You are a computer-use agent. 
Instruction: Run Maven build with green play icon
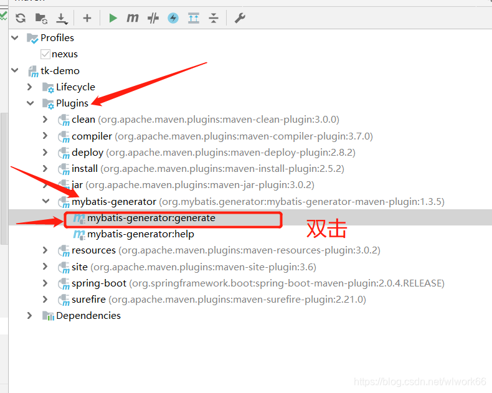(113, 18)
